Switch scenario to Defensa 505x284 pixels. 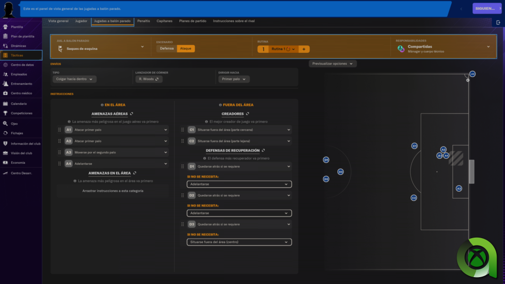(167, 48)
